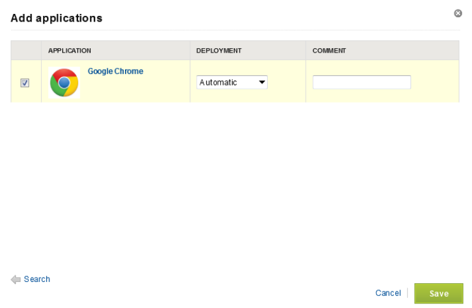Cancel adding applications
Viewport: 472px width, 308px height.
click(x=388, y=293)
